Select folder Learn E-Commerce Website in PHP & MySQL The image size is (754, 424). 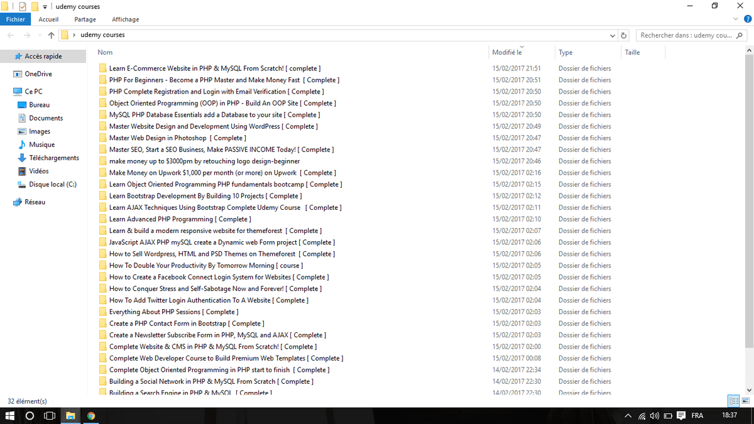pyautogui.click(x=214, y=68)
